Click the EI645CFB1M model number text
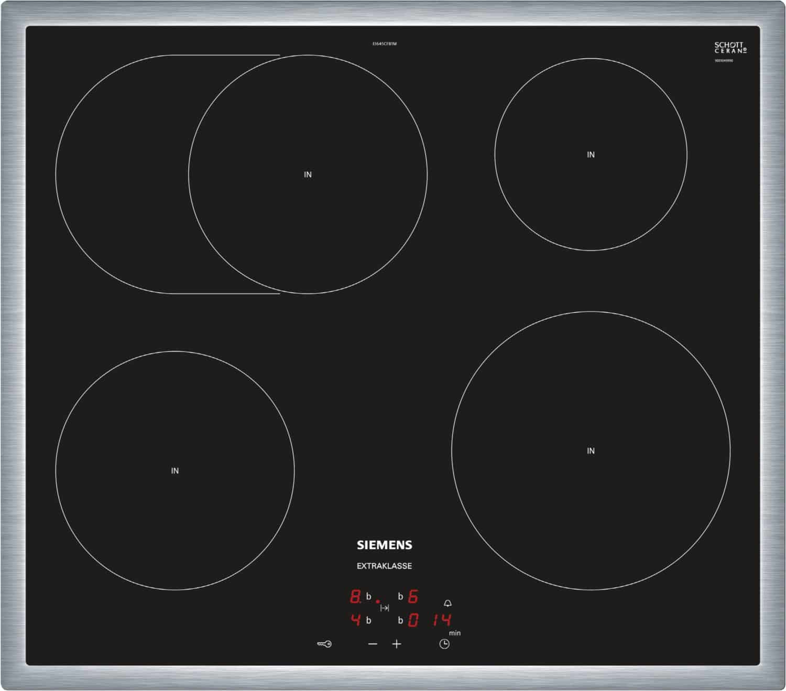 tap(385, 43)
